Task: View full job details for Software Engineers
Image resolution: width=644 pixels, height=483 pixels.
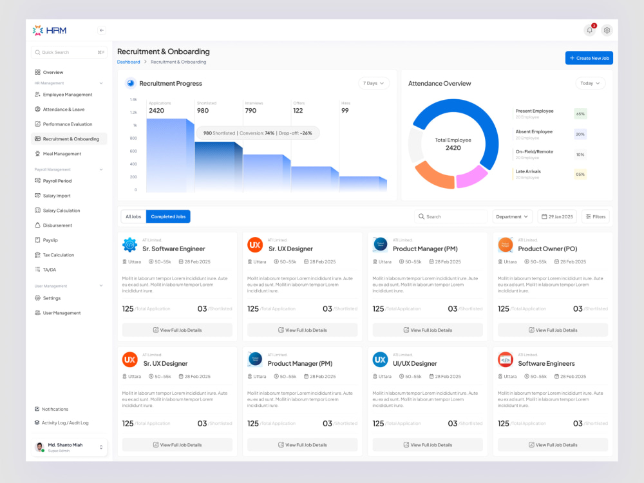Action: coord(553,445)
